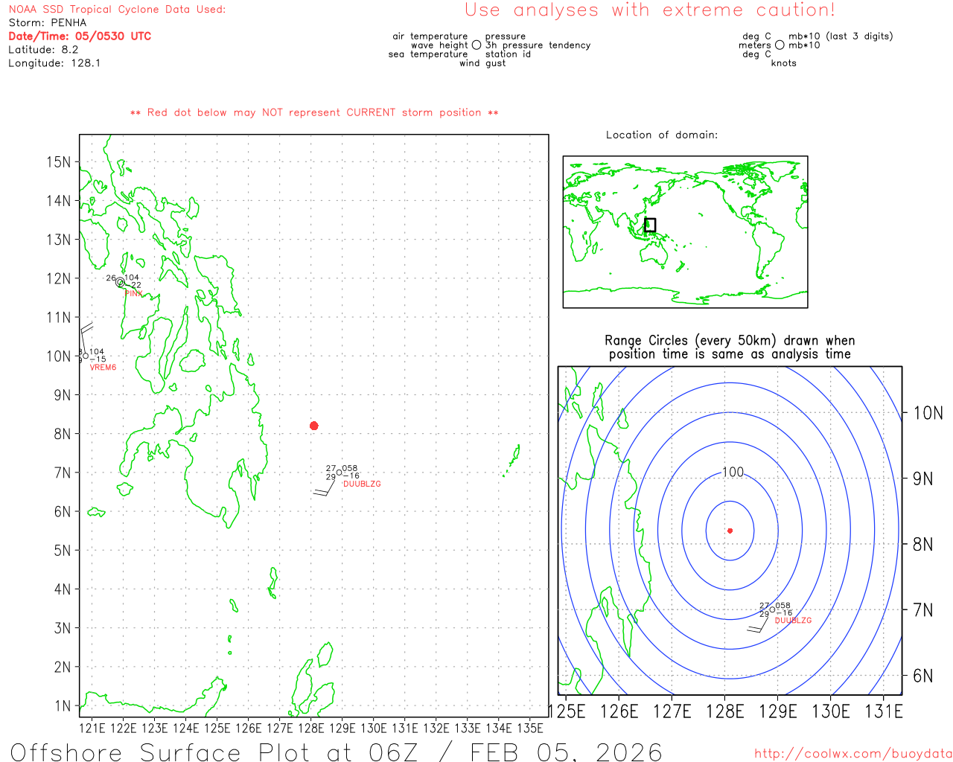
Task: Click the 'Storm: PENHA' text
Action: coord(48,23)
